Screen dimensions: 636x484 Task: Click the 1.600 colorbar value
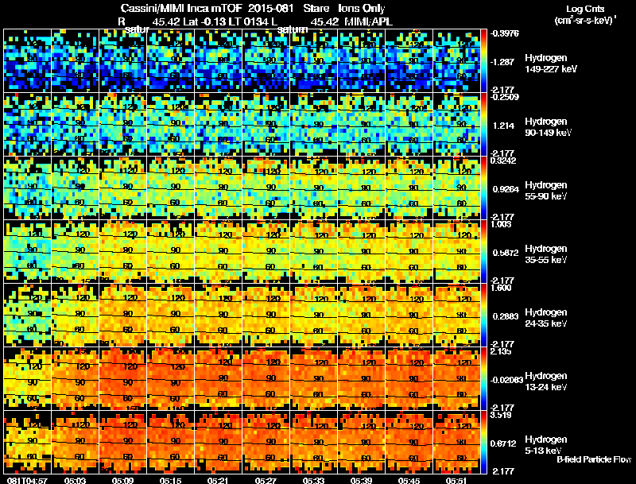[x=501, y=288]
